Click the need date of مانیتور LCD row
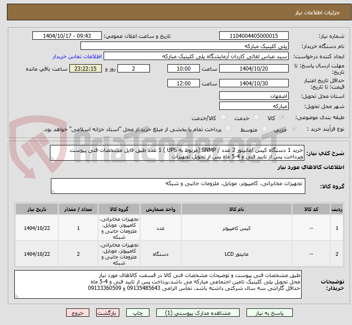 (x=37, y=254)
